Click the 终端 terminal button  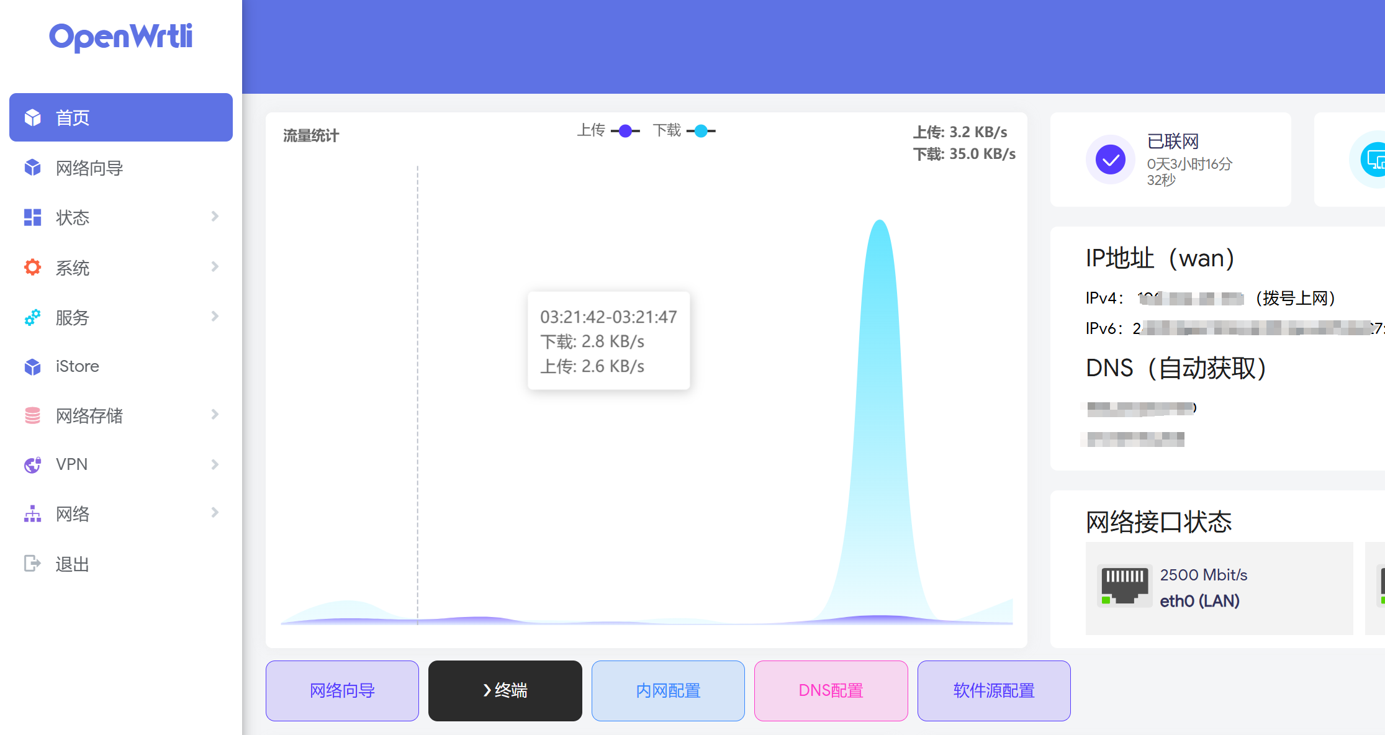pyautogui.click(x=505, y=690)
